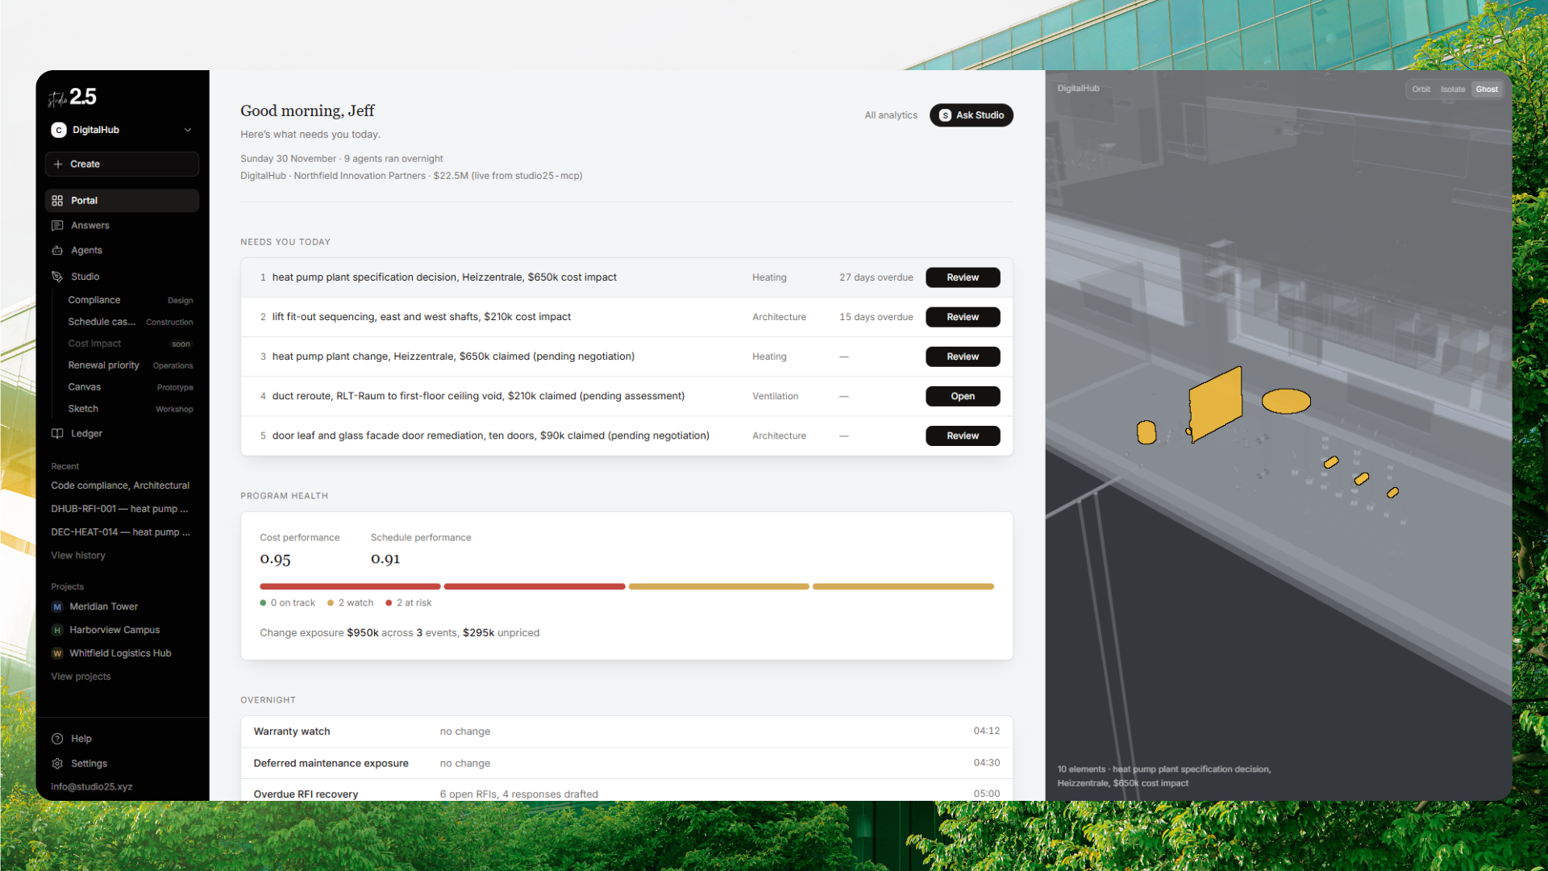
Task: Open recent DEC-HEAT-014 heat pump entry
Action: (120, 532)
